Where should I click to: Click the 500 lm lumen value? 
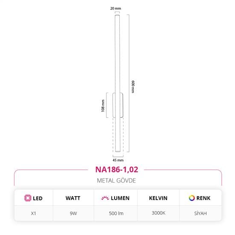116,213
